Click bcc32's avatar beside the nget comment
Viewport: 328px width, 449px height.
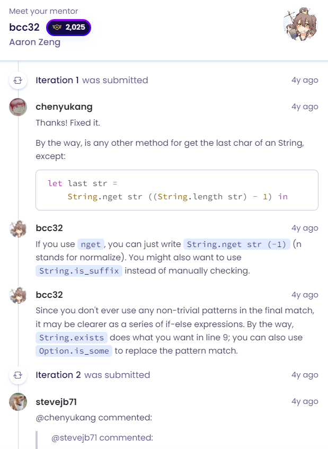tap(18, 228)
